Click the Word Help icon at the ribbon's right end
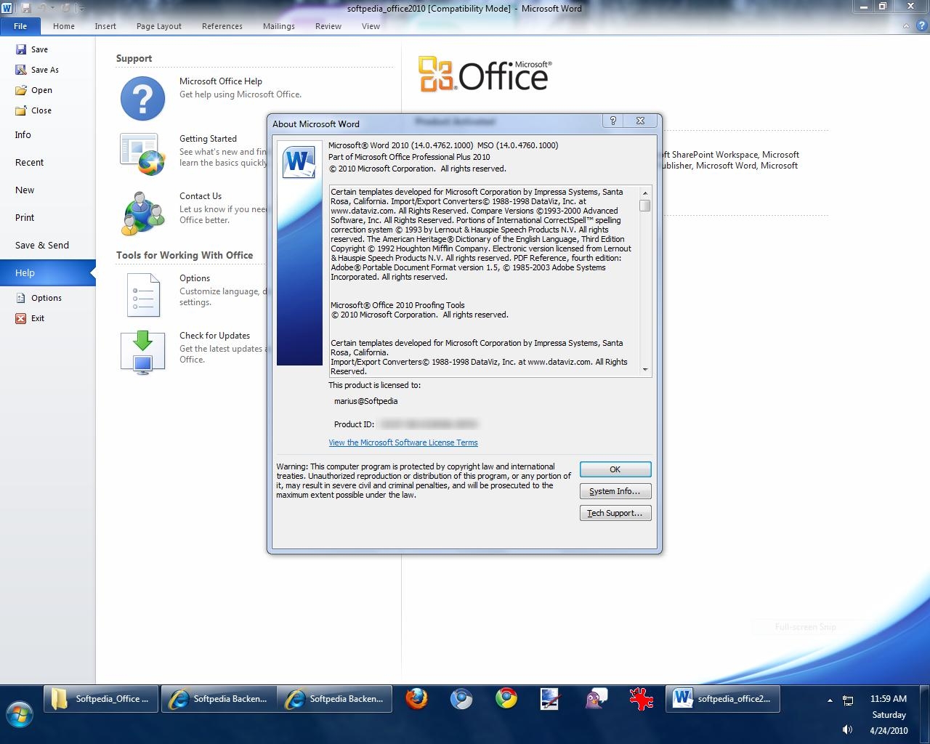Image resolution: width=930 pixels, height=744 pixels. pos(921,26)
